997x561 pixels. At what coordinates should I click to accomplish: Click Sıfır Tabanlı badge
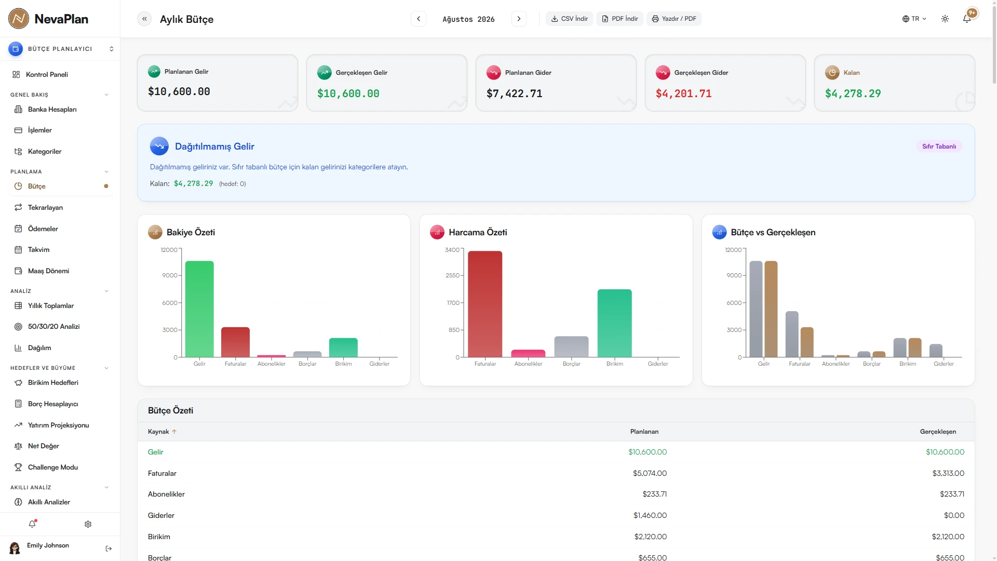[939, 146]
